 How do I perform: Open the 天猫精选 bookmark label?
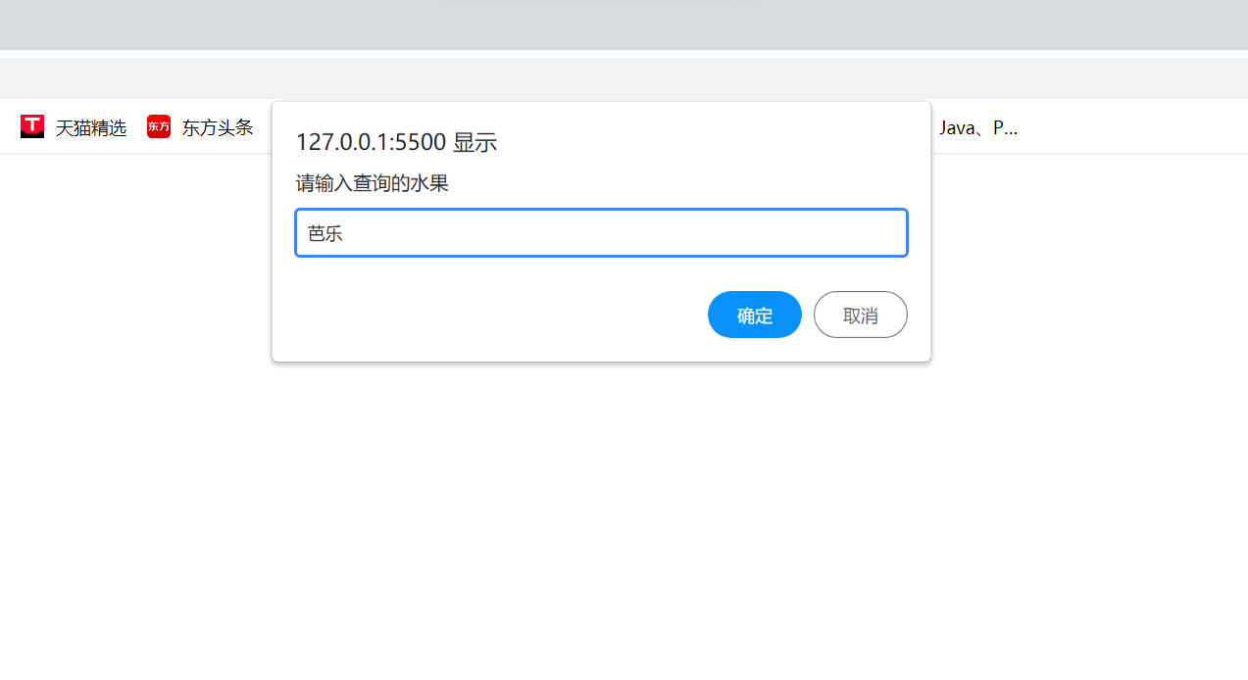91,127
